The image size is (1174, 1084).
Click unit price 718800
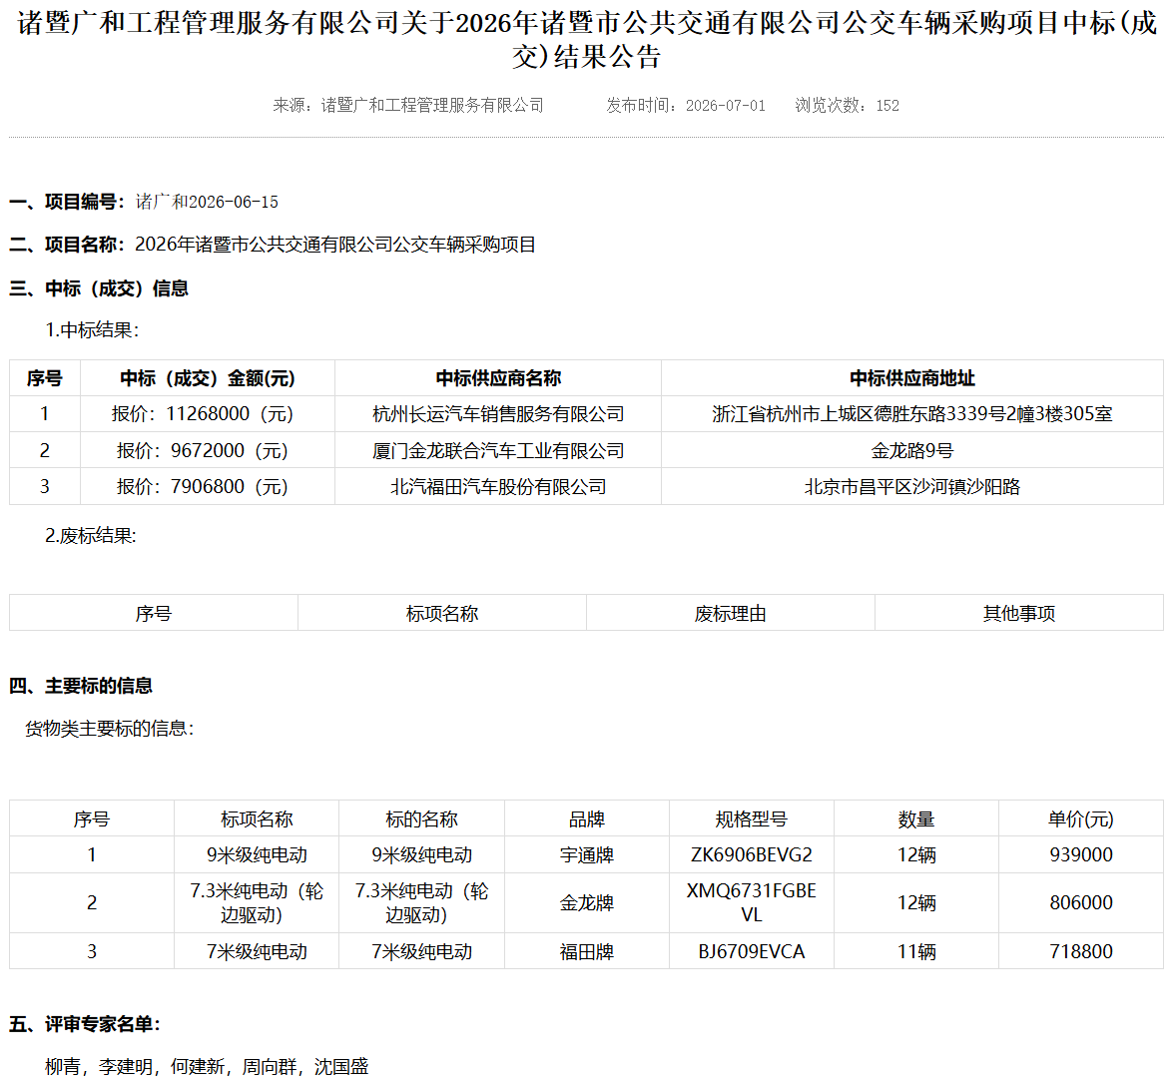click(1081, 951)
